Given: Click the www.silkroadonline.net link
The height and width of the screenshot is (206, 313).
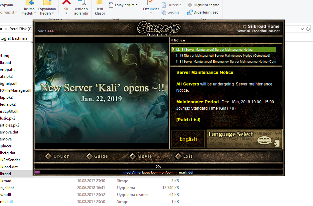Looking at the screenshot, I should 258,31.
